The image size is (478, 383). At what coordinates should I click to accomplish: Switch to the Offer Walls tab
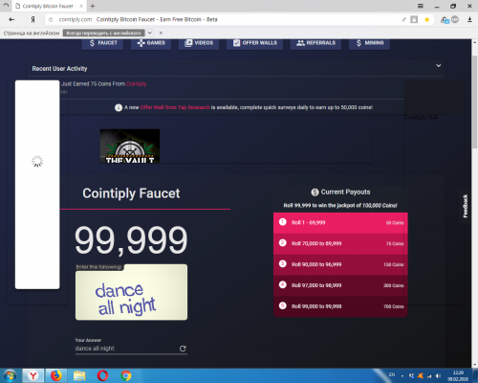[x=254, y=43]
